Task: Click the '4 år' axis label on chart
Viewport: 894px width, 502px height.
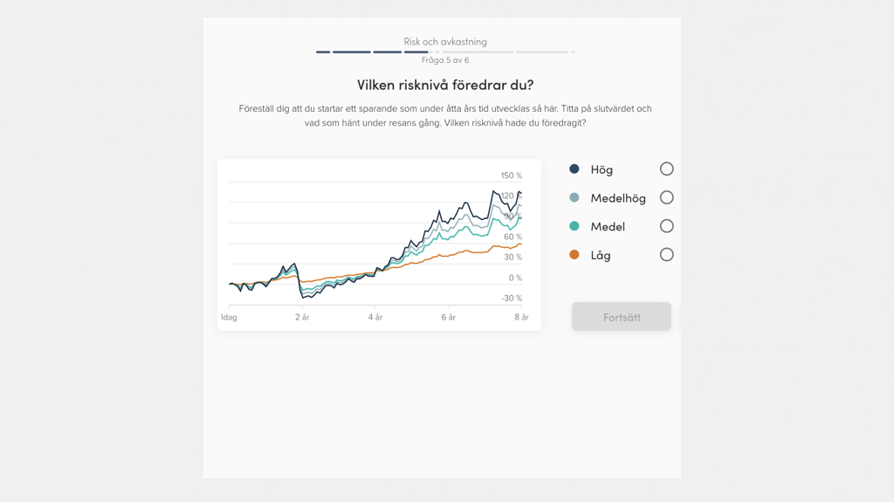Action: (x=375, y=318)
